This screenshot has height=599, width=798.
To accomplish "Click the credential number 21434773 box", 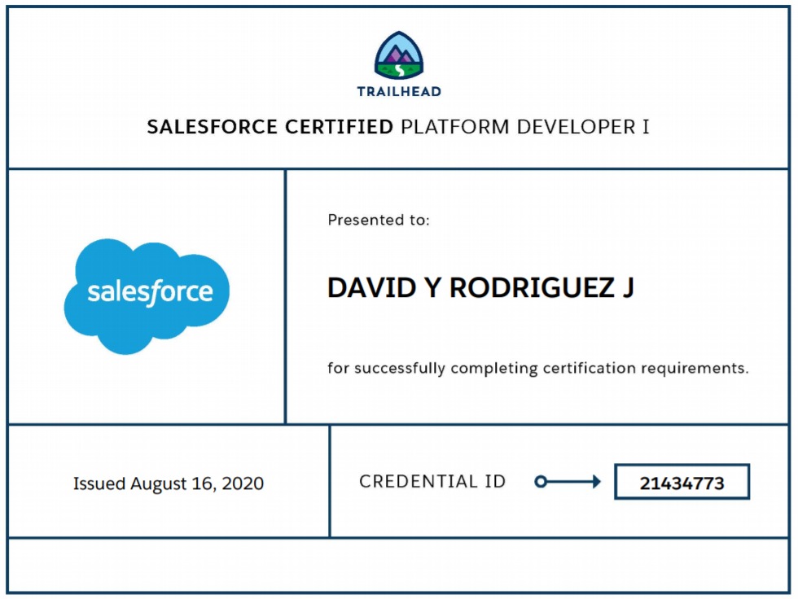I will point(682,482).
